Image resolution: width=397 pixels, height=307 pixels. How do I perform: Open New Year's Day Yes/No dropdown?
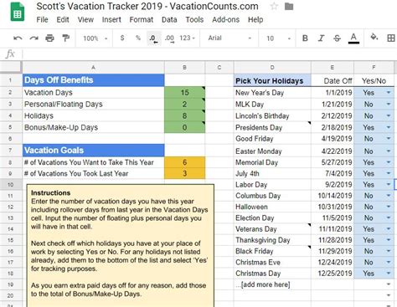(389, 93)
